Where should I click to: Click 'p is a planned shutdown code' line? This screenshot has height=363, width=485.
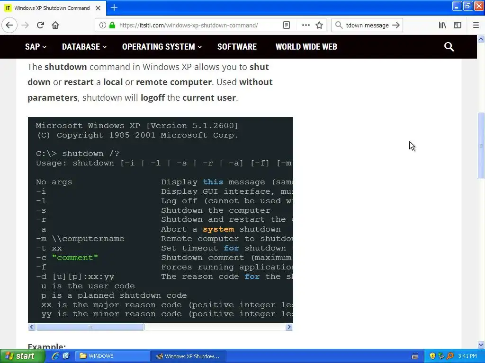pos(114,295)
